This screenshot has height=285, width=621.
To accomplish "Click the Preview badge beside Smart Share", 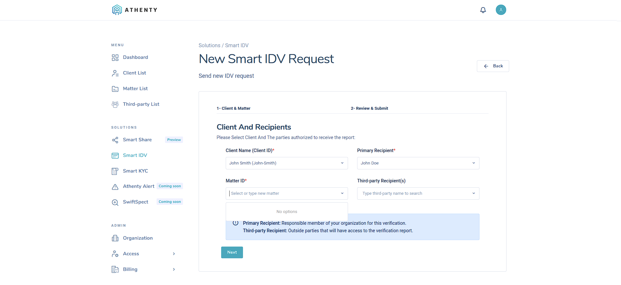I will pos(174,140).
